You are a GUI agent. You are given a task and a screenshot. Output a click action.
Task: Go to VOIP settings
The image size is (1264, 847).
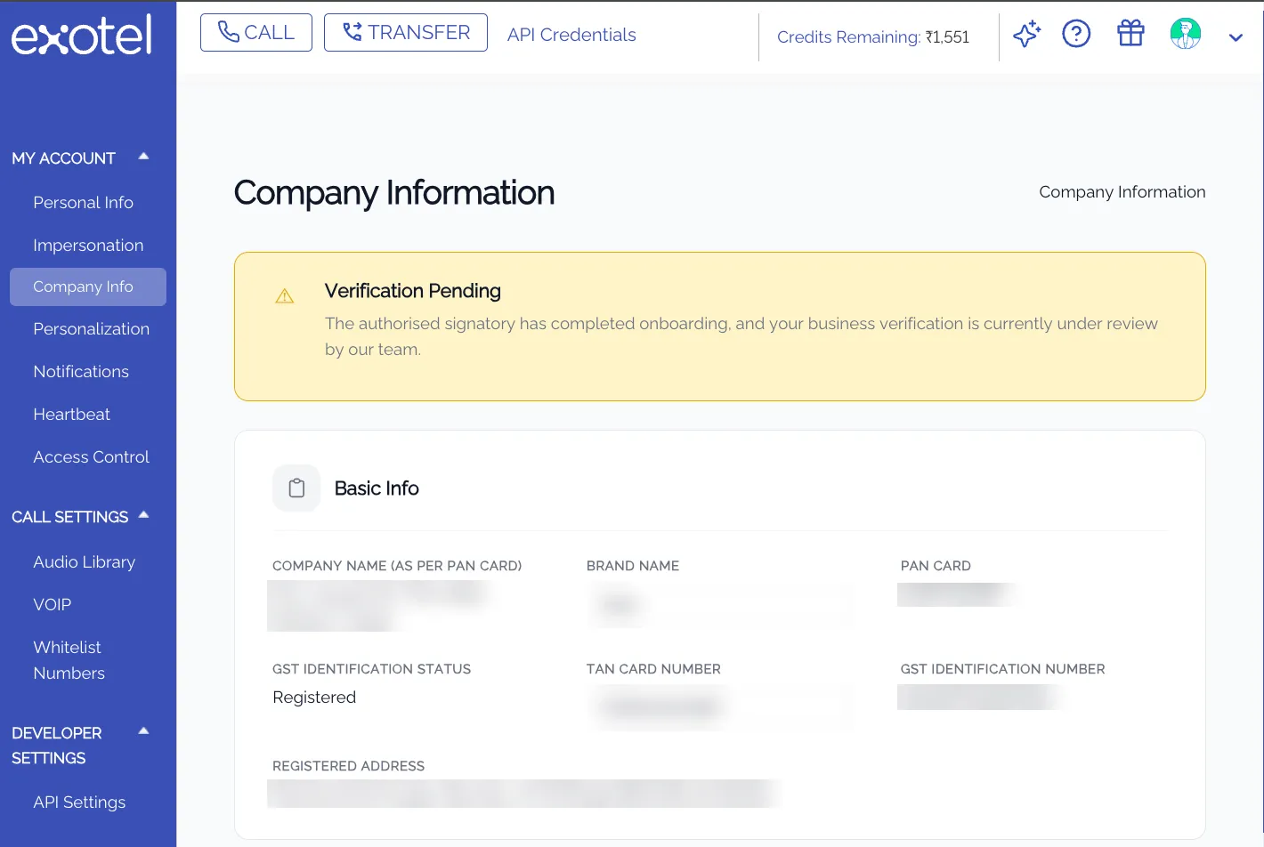click(x=52, y=605)
